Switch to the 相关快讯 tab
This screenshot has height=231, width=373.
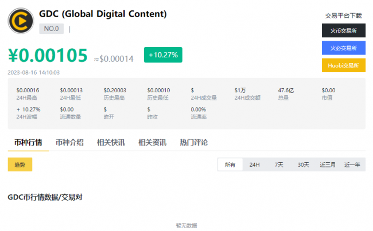[111, 143]
